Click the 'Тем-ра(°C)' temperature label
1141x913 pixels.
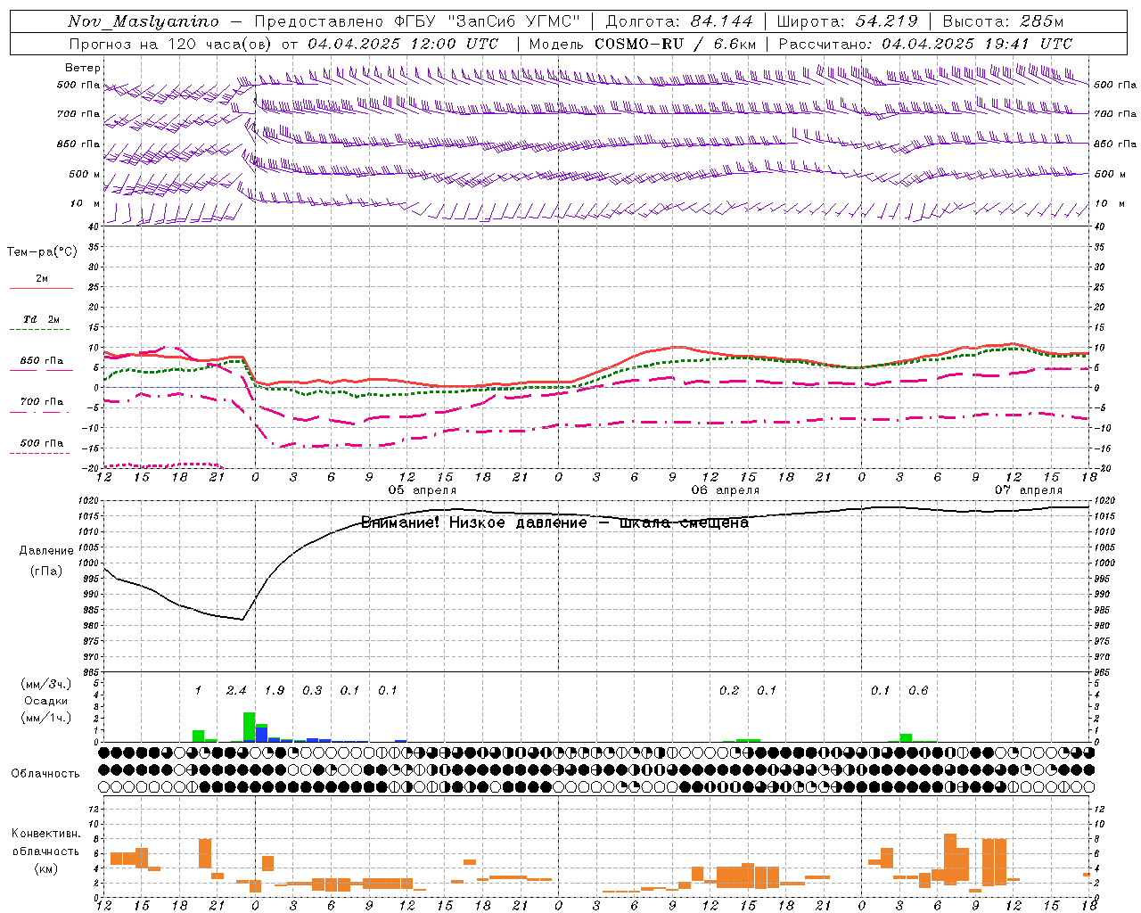click(x=42, y=252)
